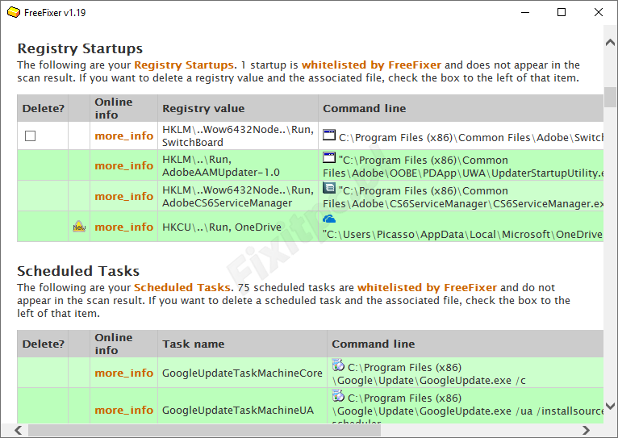Click the vertical scrollbar down arrow
618x438 pixels.
click(610, 406)
